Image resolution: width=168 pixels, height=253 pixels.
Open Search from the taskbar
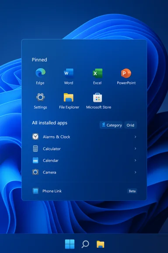(85, 244)
